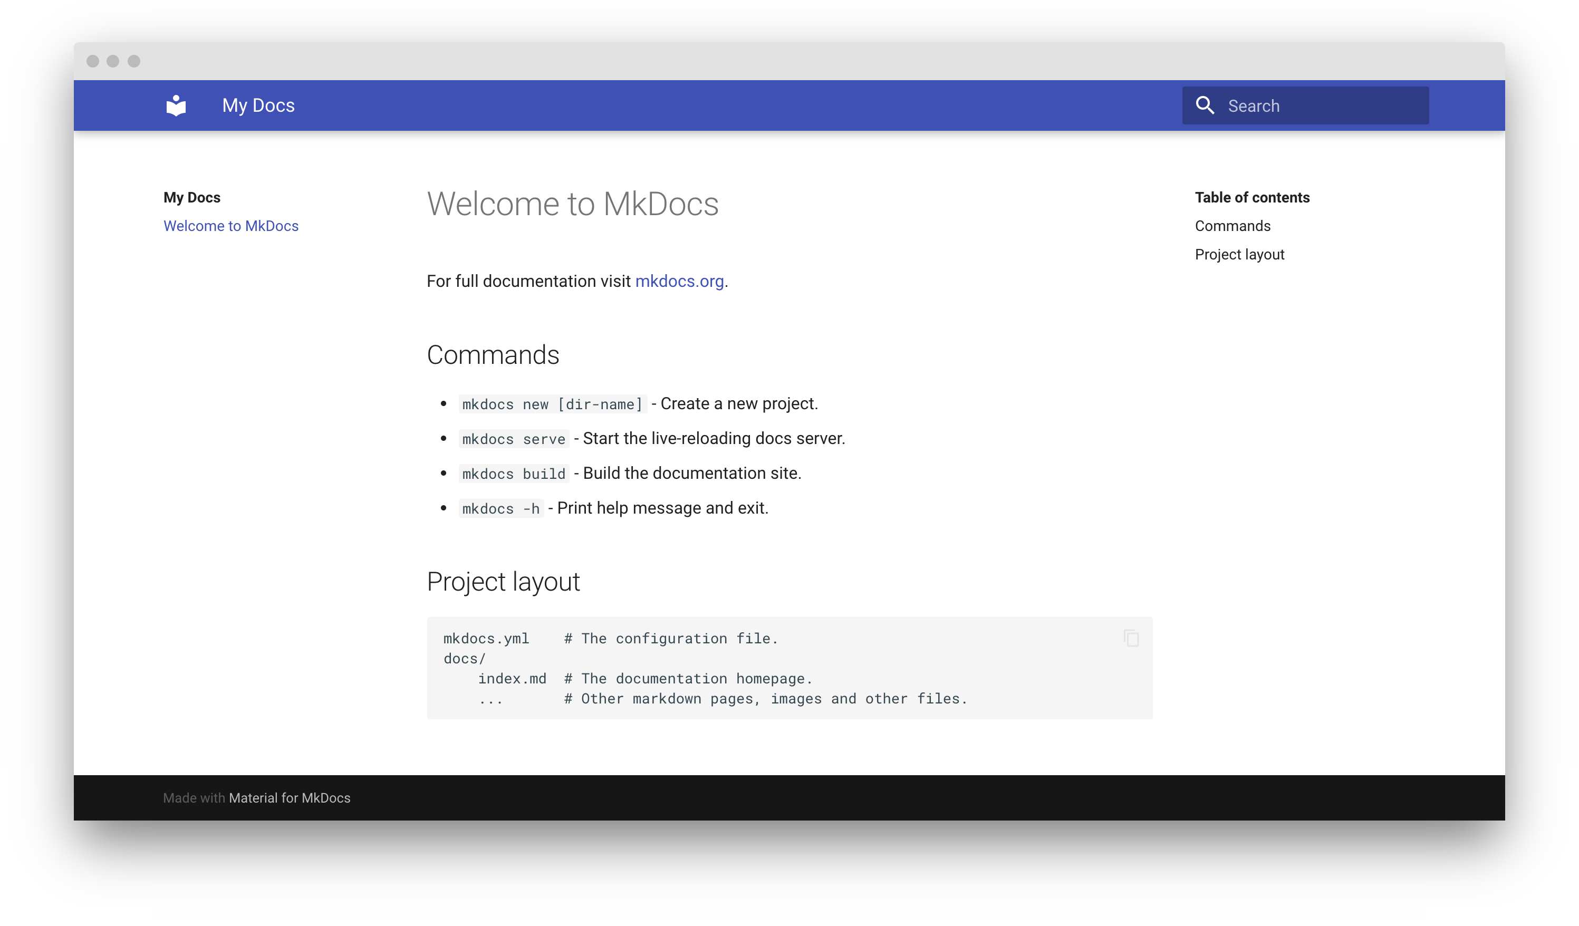
Task: Click the green traffic light button
Action: tap(134, 61)
